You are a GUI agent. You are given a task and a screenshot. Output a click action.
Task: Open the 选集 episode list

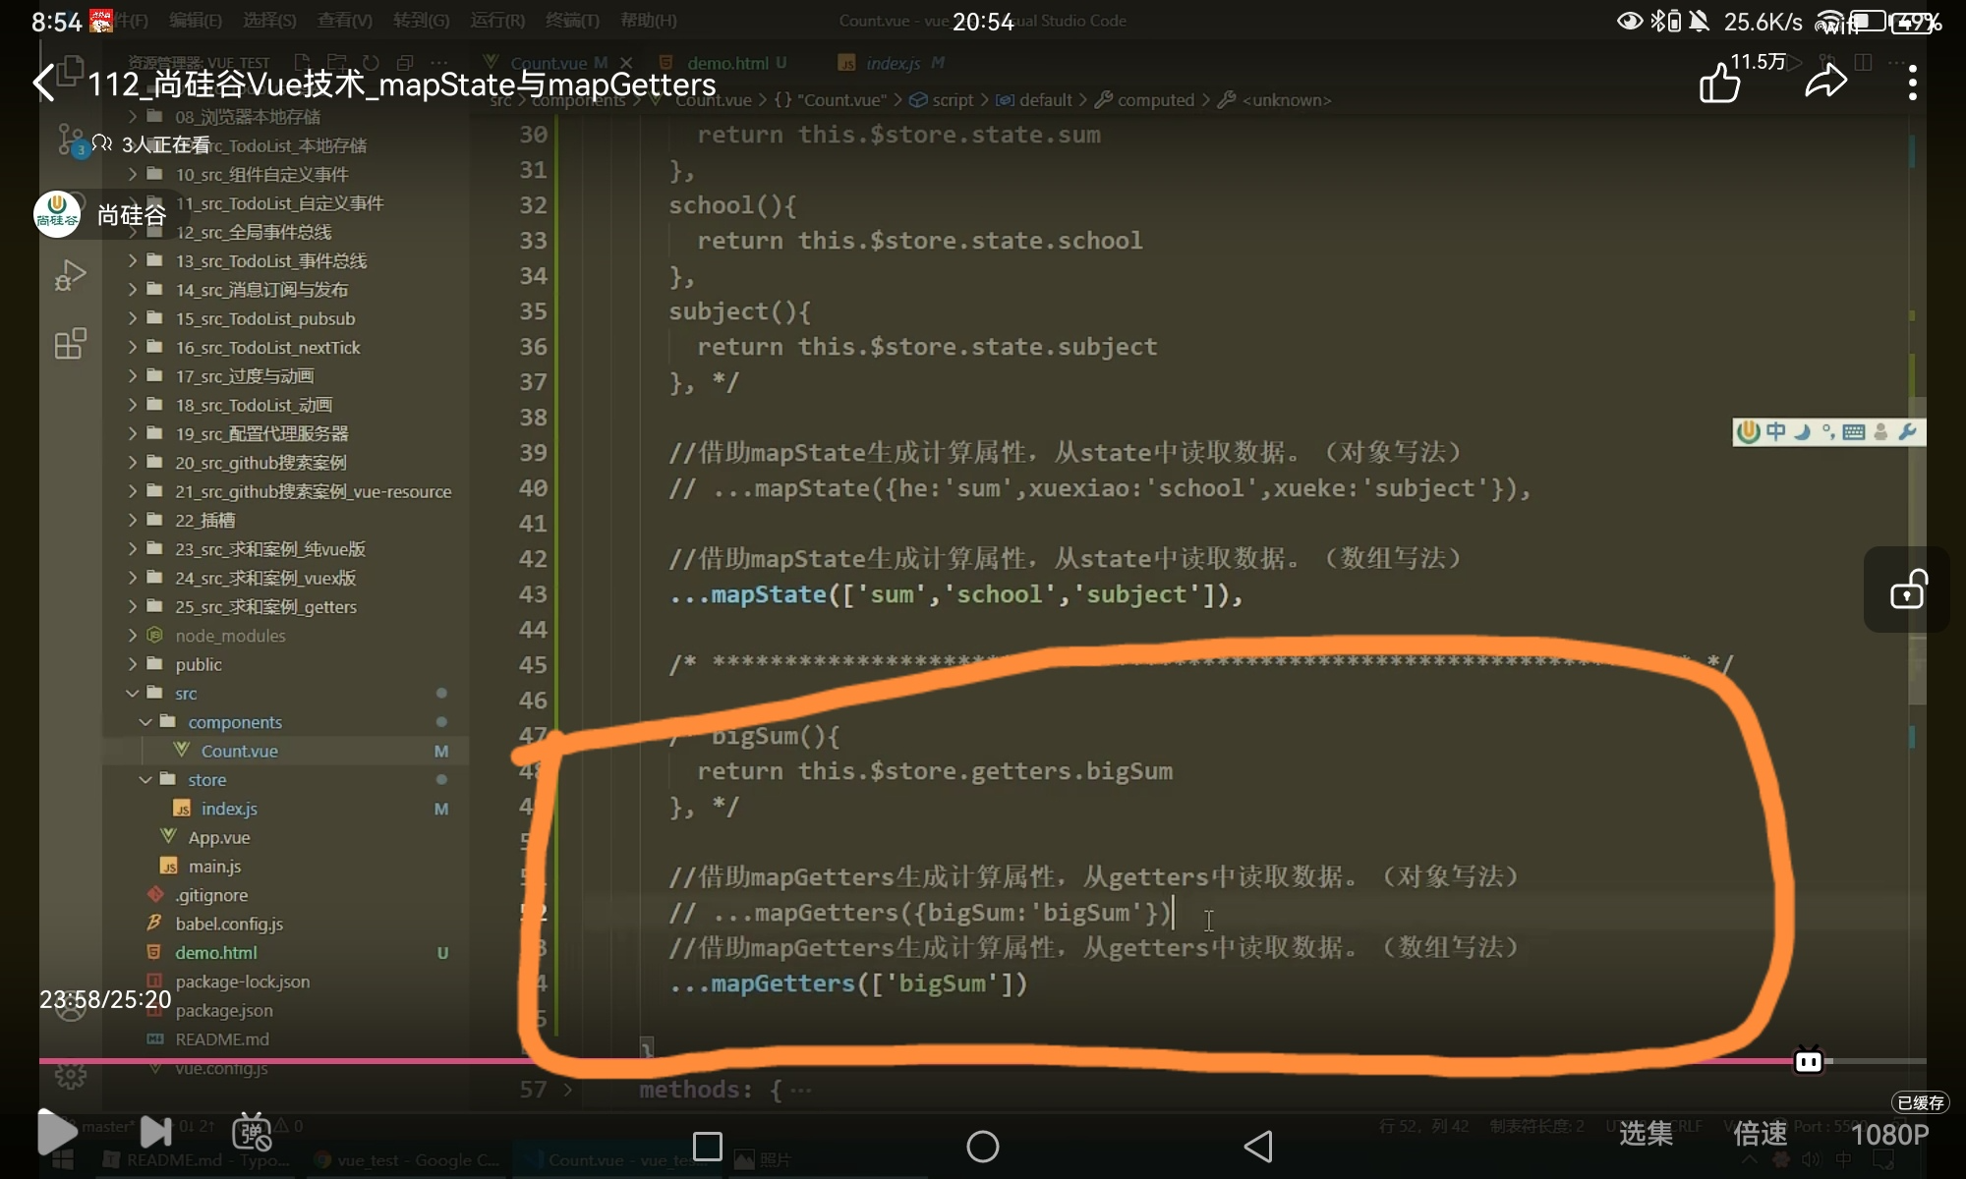(x=1646, y=1134)
